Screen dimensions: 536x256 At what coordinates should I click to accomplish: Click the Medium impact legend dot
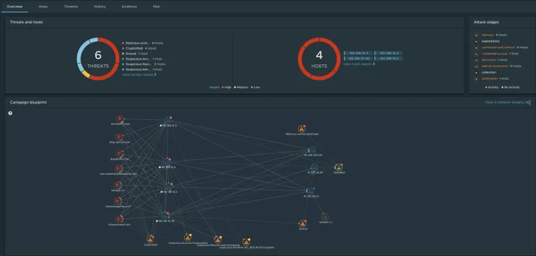point(235,88)
